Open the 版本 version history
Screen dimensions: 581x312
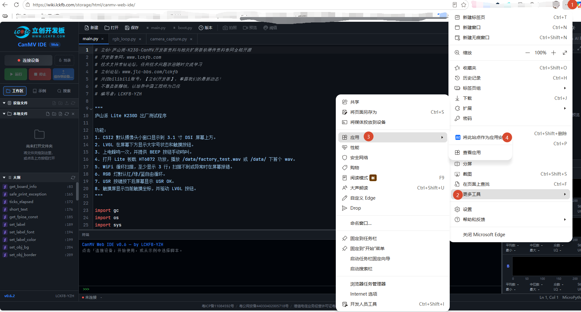pyautogui.click(x=205, y=28)
